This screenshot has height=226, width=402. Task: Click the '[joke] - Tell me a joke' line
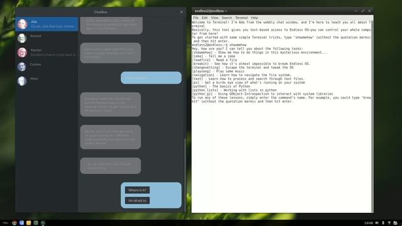(214, 56)
